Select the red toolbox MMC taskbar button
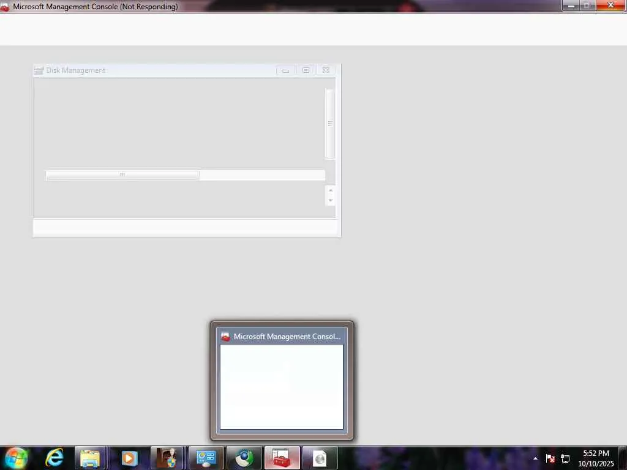The width and height of the screenshot is (627, 470). point(282,458)
